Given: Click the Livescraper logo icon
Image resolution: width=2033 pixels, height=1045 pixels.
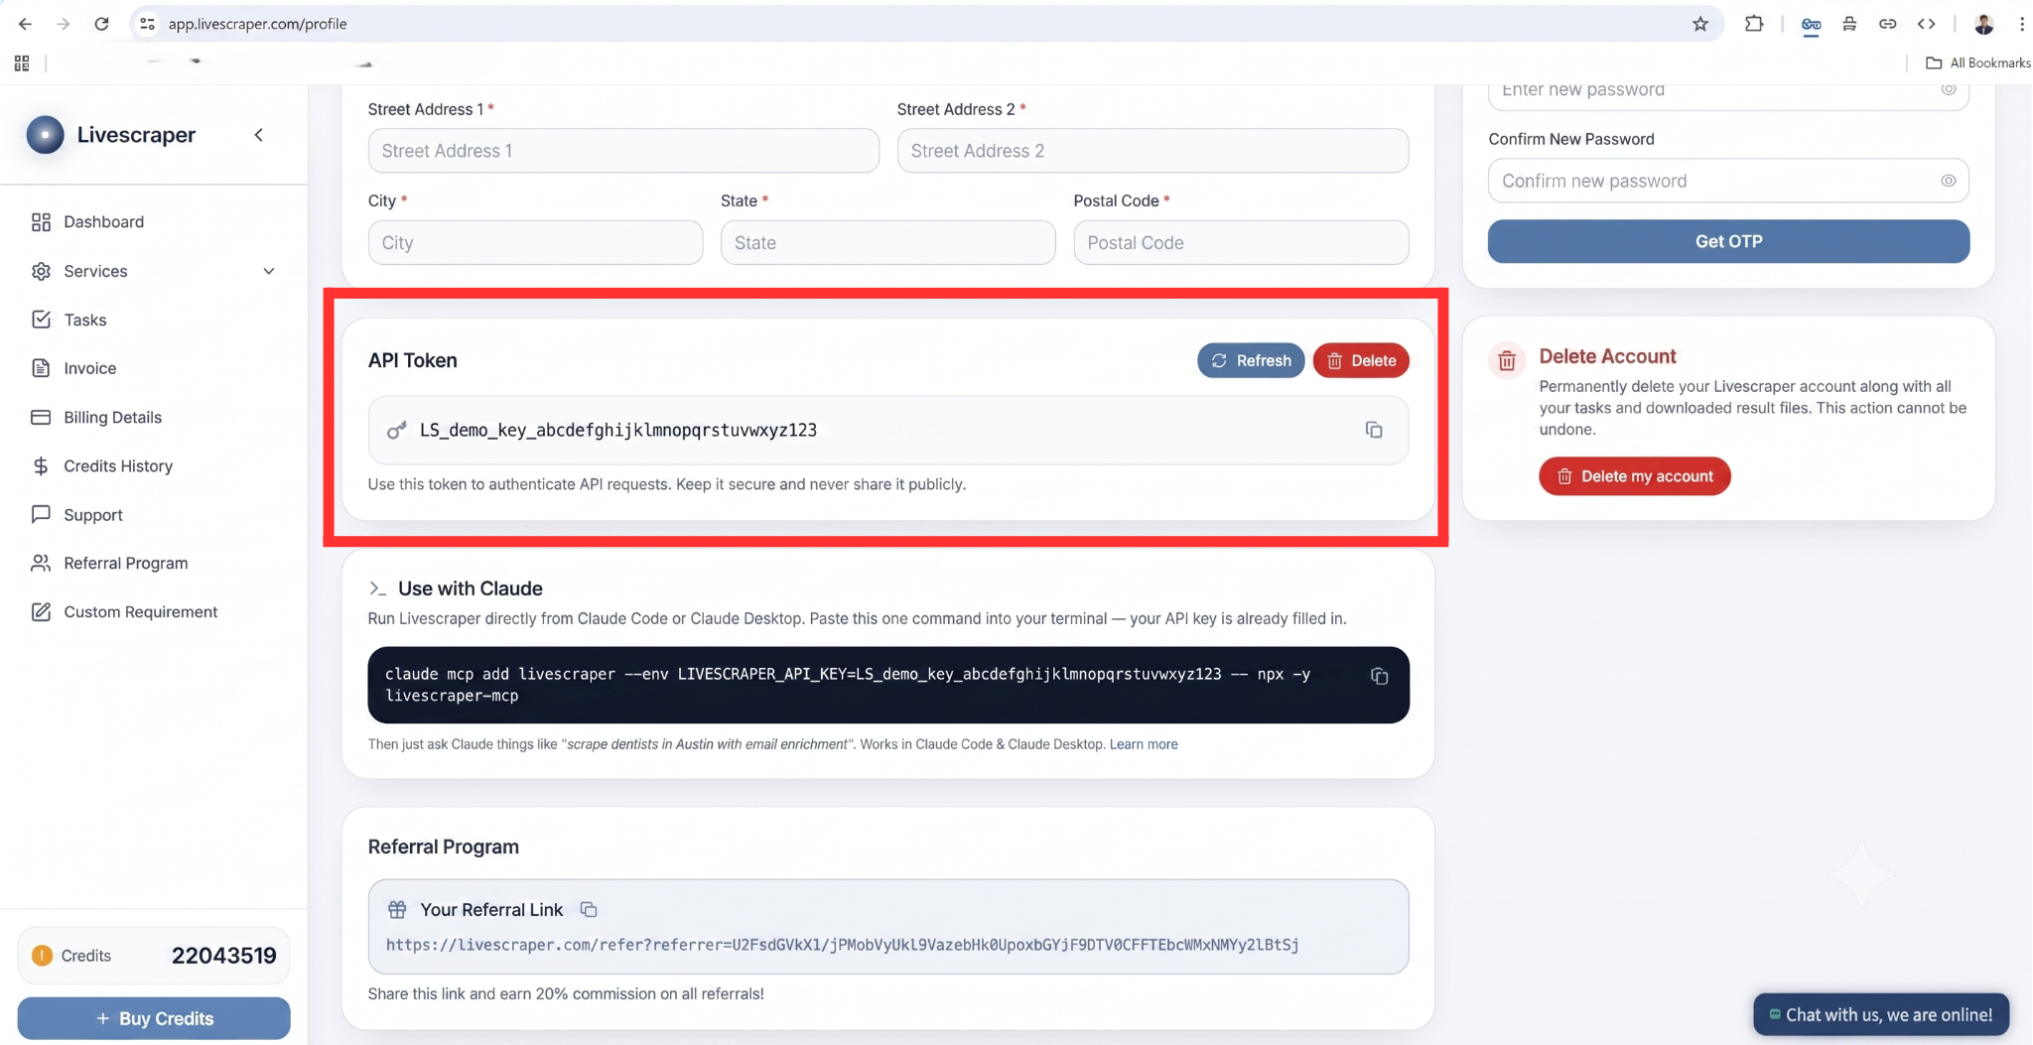Looking at the screenshot, I should point(45,135).
